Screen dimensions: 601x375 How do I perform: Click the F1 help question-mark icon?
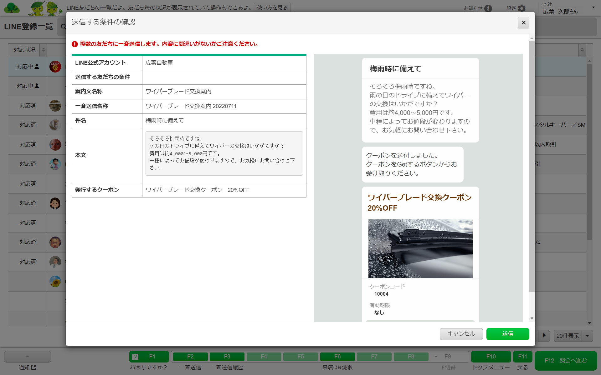coord(135,357)
